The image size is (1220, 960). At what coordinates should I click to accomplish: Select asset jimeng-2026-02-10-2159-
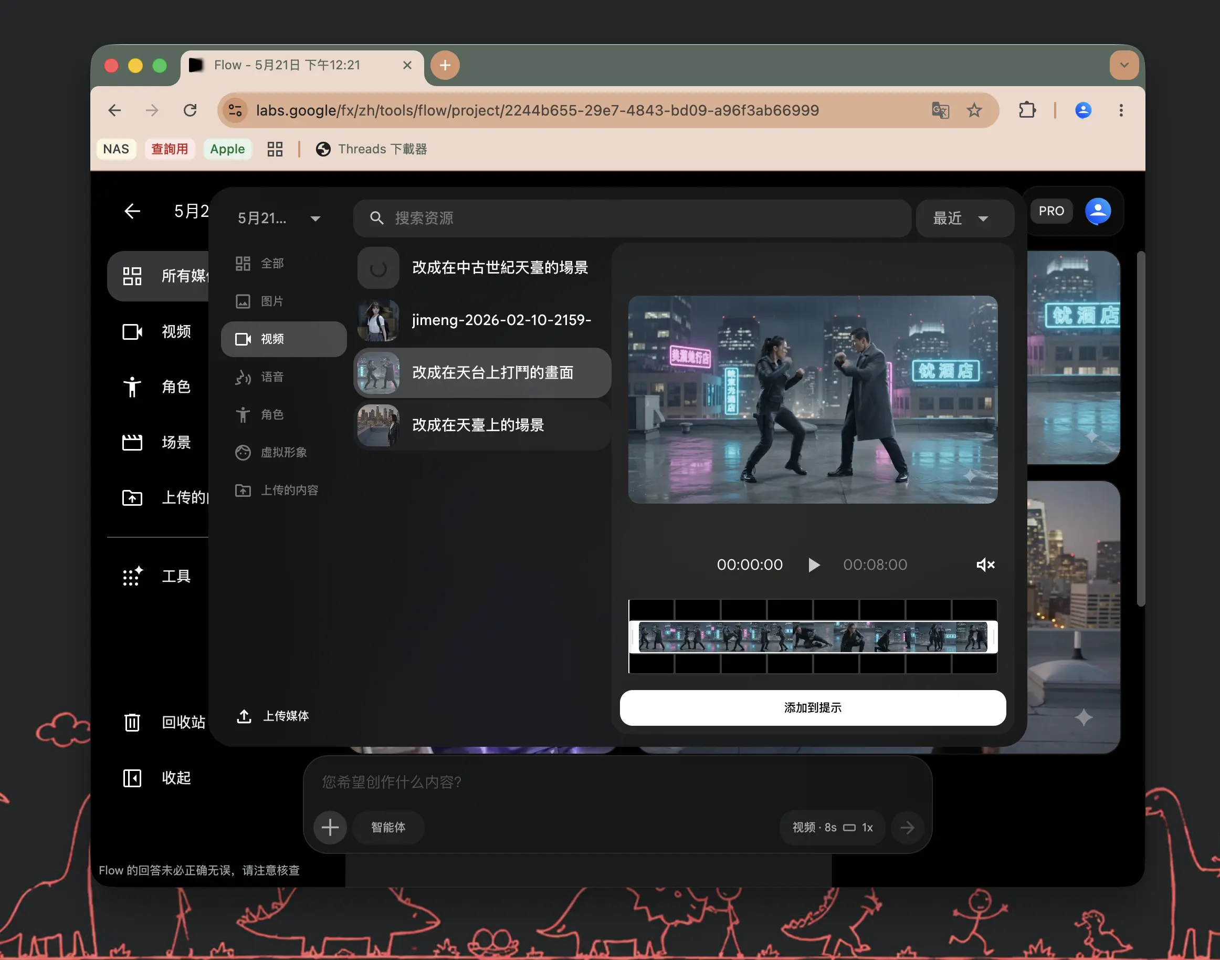click(482, 320)
